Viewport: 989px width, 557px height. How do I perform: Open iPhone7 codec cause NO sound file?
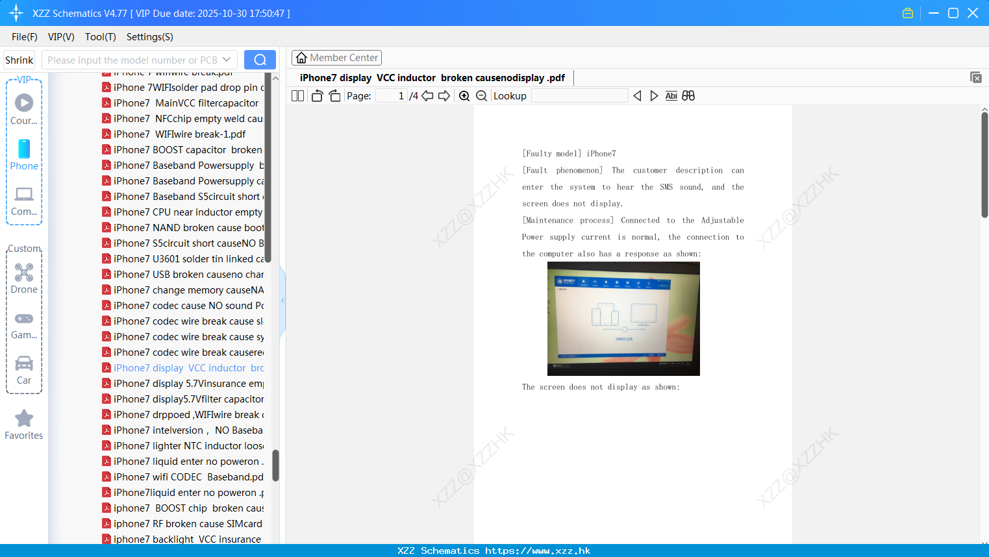click(183, 306)
